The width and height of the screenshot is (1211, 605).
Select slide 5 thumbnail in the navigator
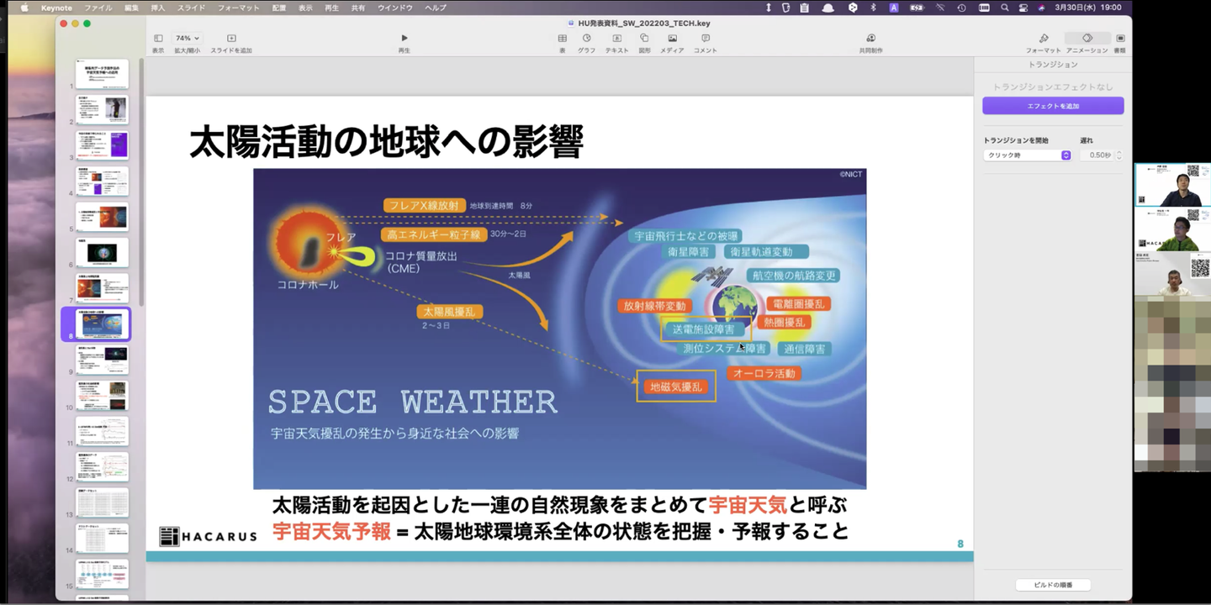102,217
